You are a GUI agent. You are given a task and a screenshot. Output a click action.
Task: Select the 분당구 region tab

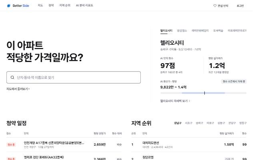232,123
